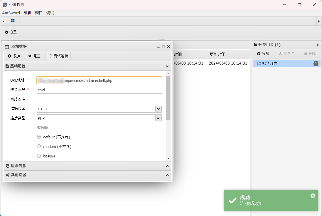Collapse the 分类目录 panel with the chevron
Viewport: 322px width, 216px height.
click(318, 45)
